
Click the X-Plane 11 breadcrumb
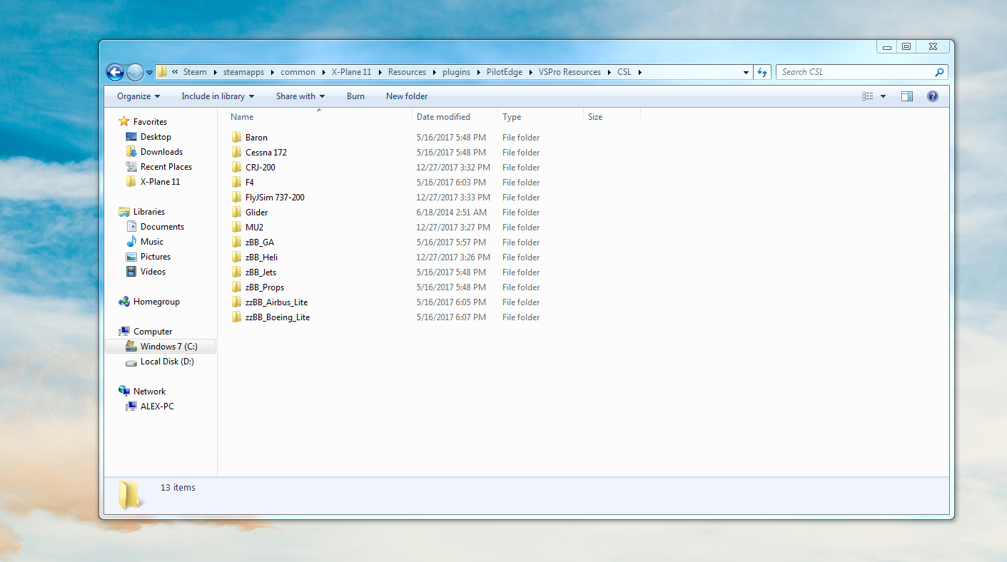[351, 72]
